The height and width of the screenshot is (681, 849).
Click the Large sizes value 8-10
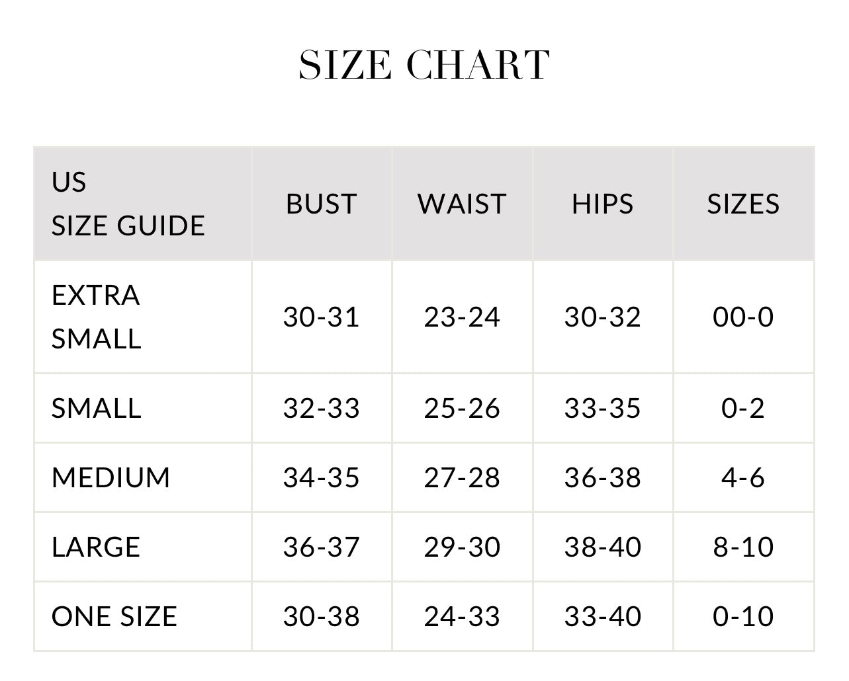743,547
